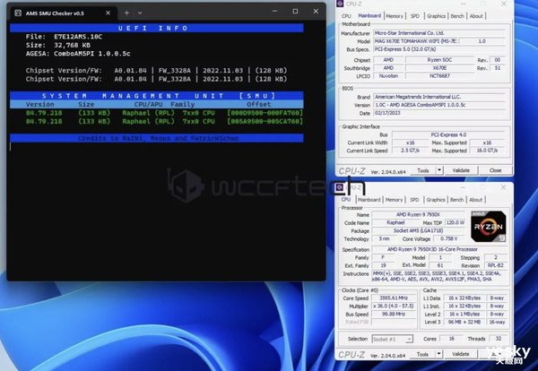Click SMU row with offset 005A9500-005CA760
This screenshot has height=371, width=538.
tap(164, 121)
